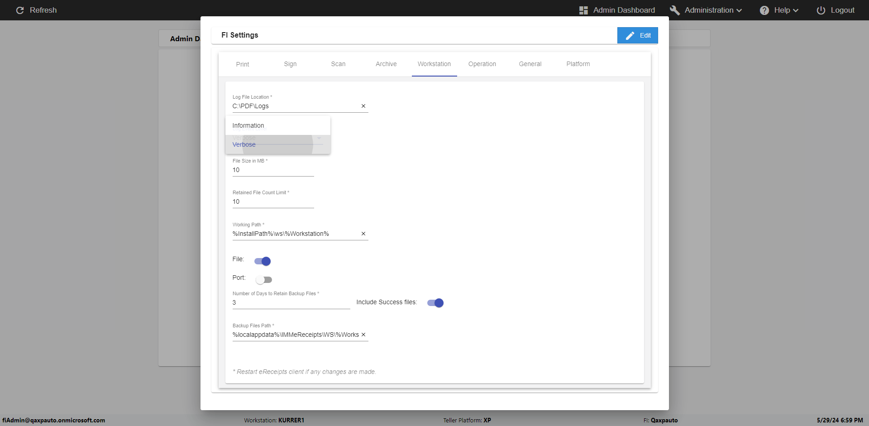Expand the Help menu chevron
The height and width of the screenshot is (426, 869).
[x=796, y=10]
